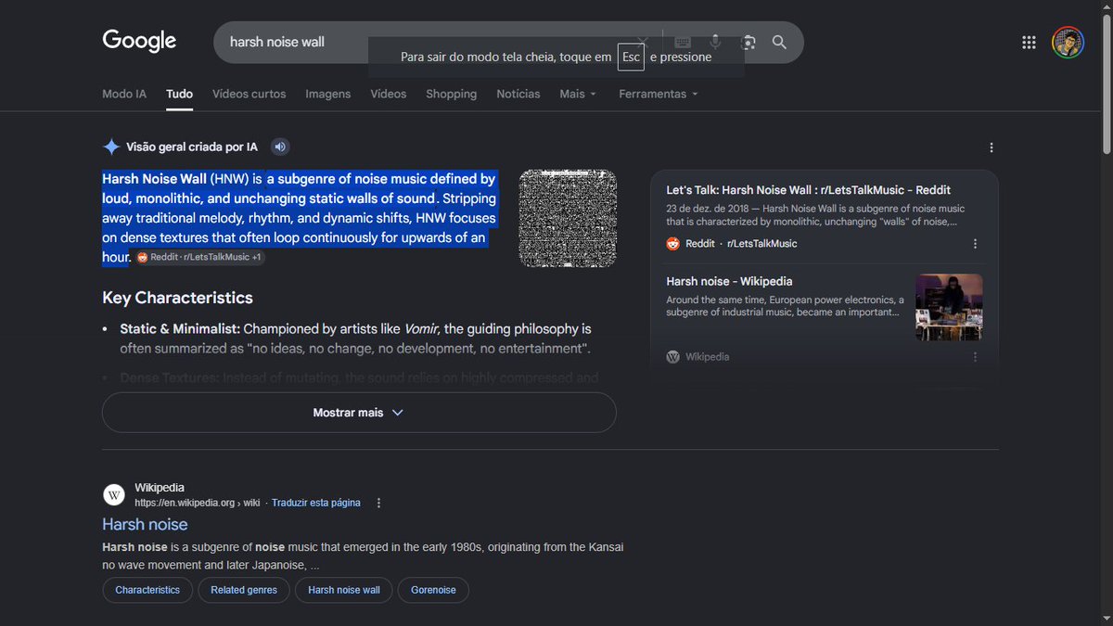
Task: Click the Esc key hint in fullscreen notice
Action: pos(631,57)
